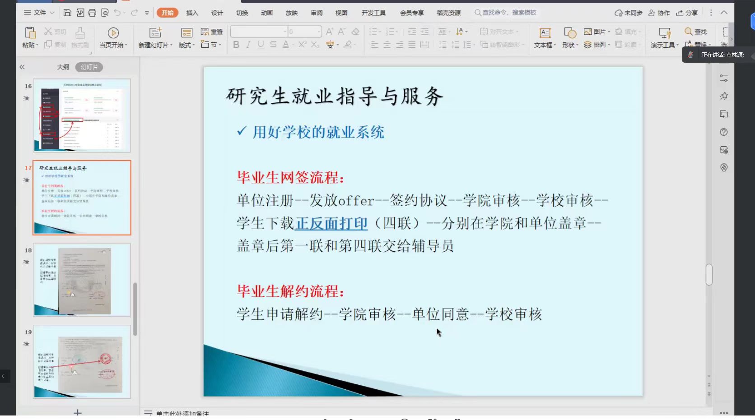Click the Save icon in quick access toolbar
This screenshot has height=420, width=755.
click(x=67, y=13)
